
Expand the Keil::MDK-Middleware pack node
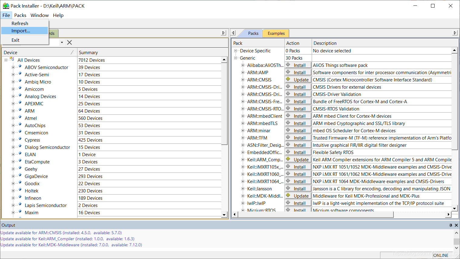click(243, 196)
